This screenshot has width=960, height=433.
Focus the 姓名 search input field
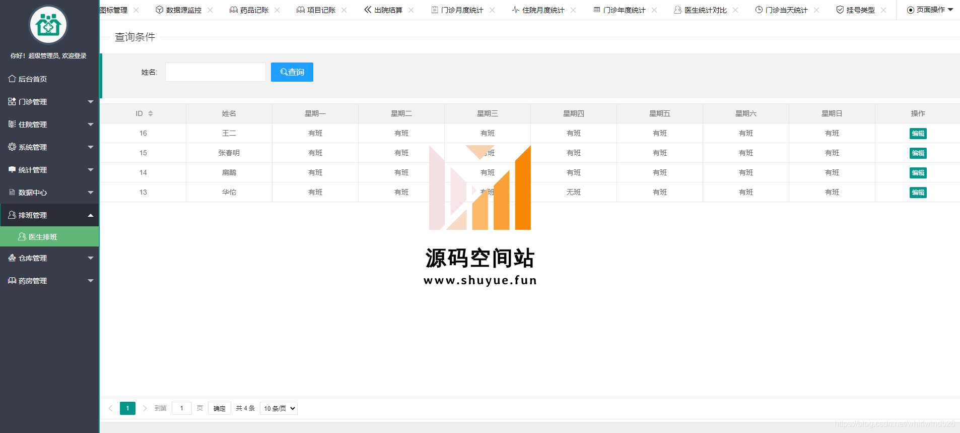216,72
